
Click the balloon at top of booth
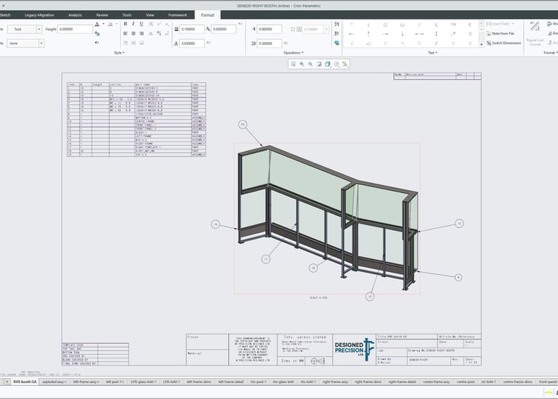[x=243, y=124]
